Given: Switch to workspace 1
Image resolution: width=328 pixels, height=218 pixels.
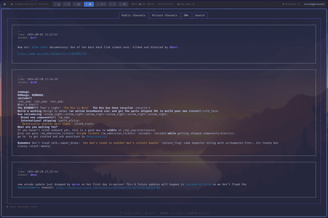Looking at the screenshot, I should pyautogui.click(x=57, y=4).
